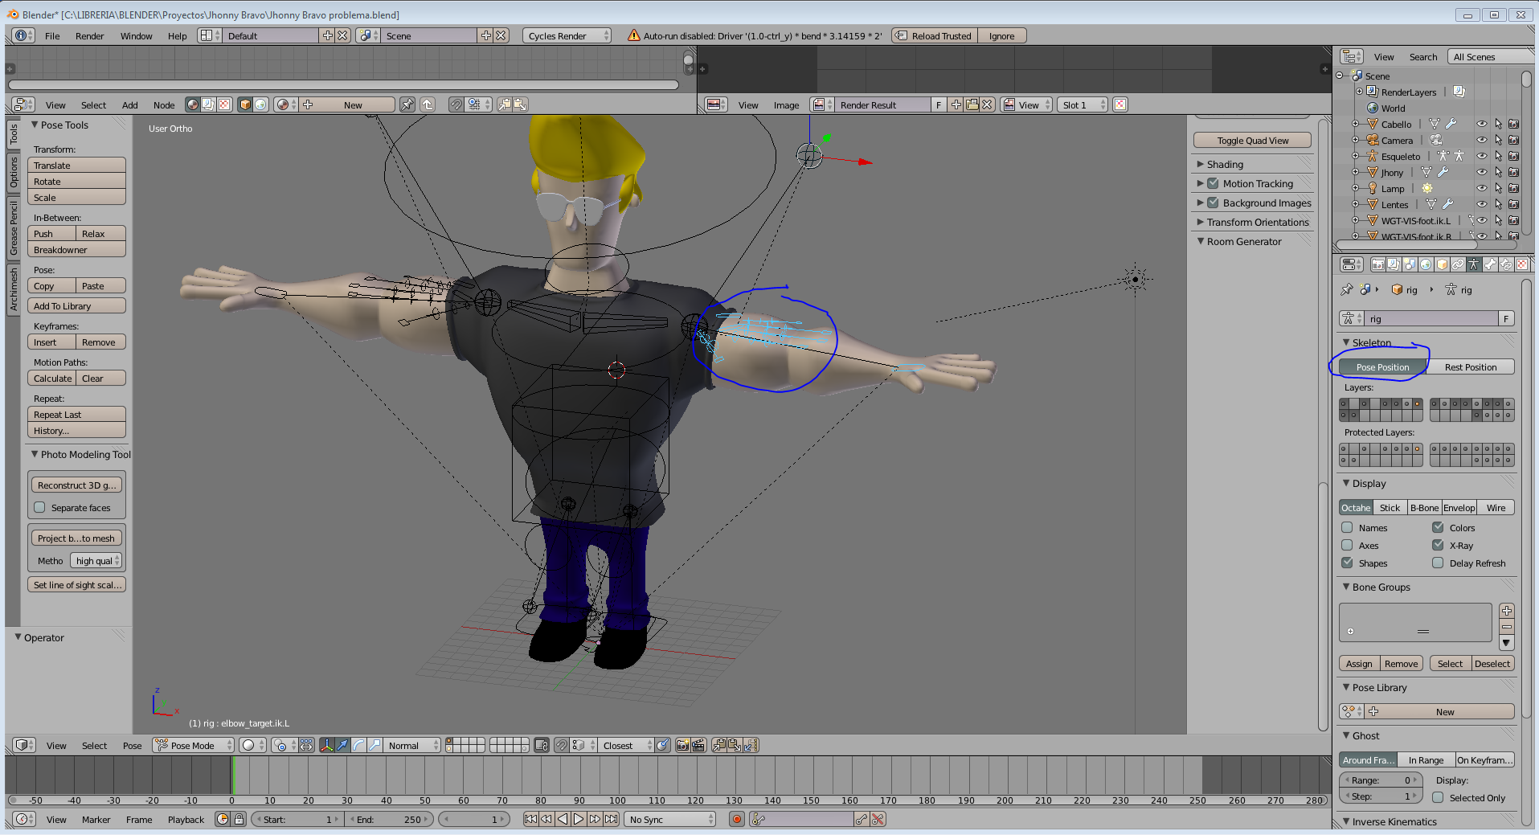Open the Pose menu in 3D view header

(133, 745)
